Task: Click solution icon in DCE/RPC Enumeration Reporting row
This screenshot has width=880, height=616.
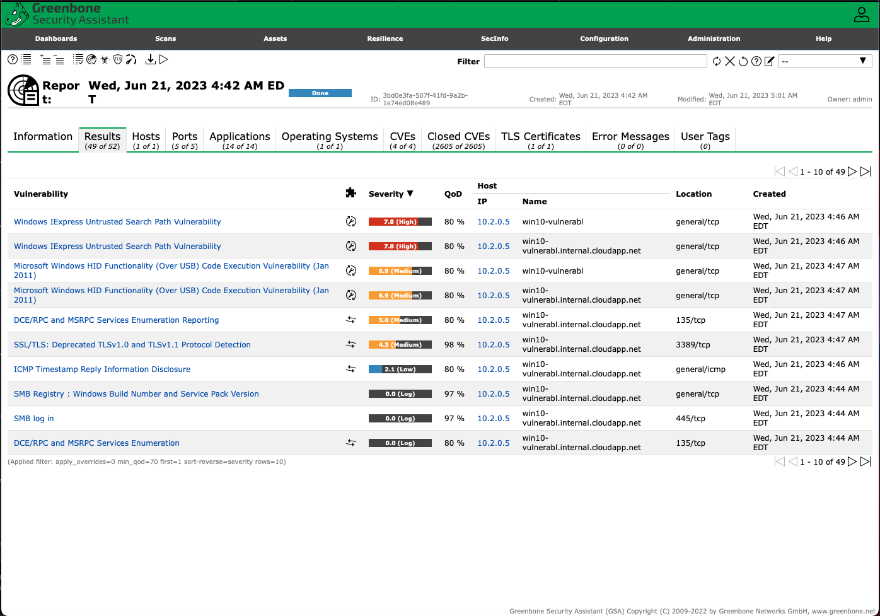Action: pyautogui.click(x=351, y=320)
